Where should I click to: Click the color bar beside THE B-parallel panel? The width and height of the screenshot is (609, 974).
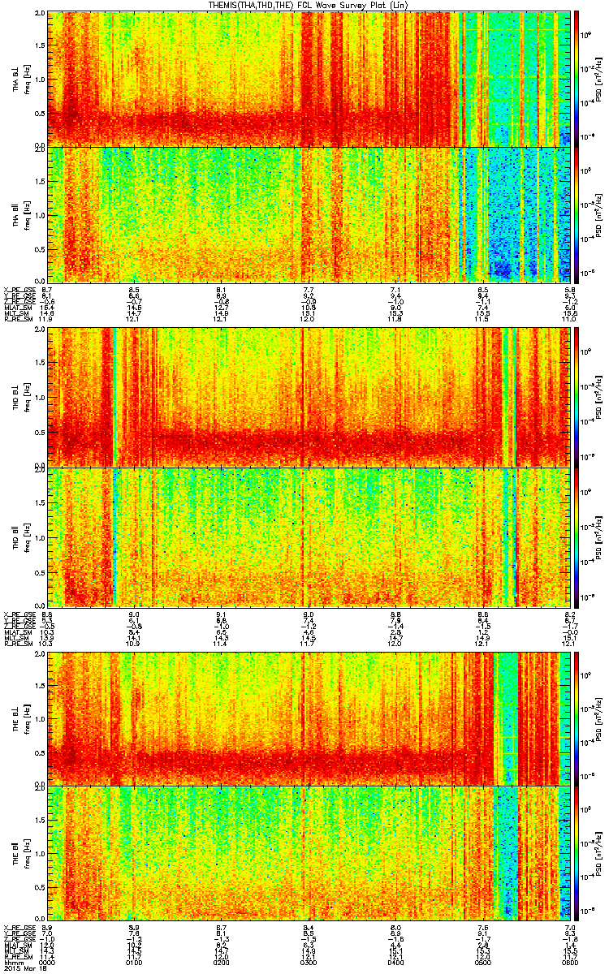tap(577, 854)
